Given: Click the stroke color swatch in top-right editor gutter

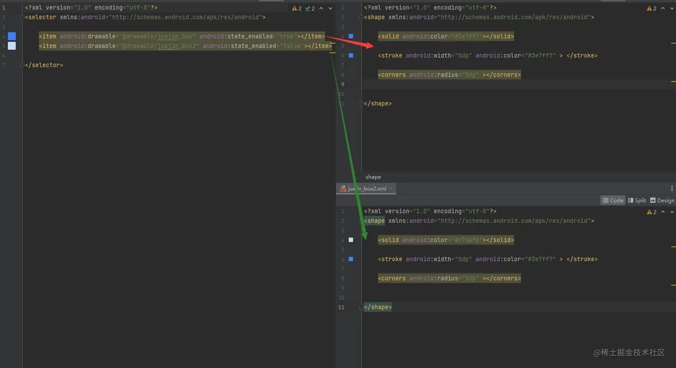Looking at the screenshot, I should [x=351, y=55].
